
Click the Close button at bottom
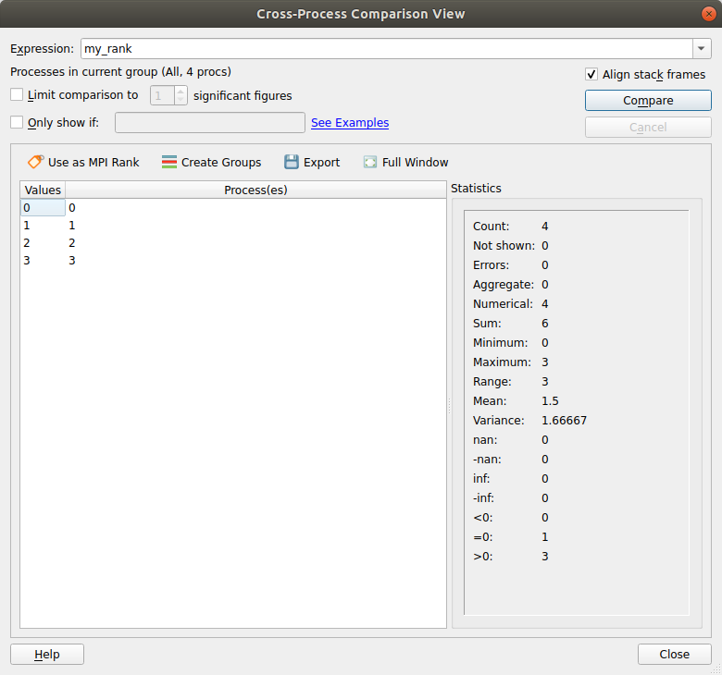click(x=674, y=654)
